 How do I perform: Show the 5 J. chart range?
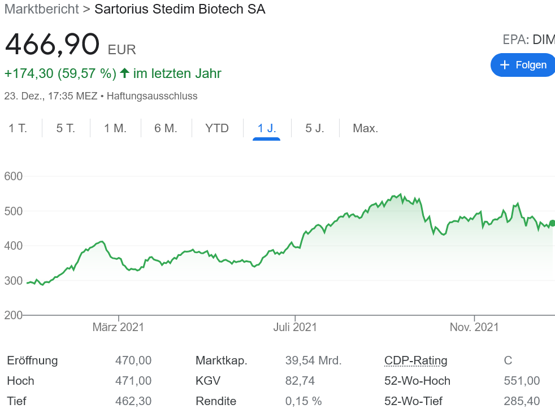click(315, 128)
